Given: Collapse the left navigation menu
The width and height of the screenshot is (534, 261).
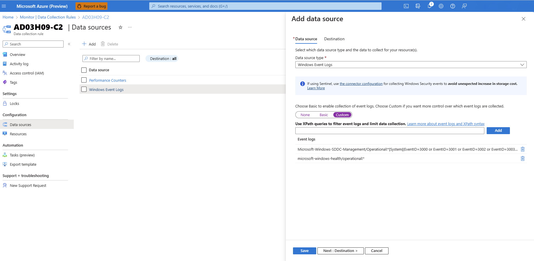Looking at the screenshot, I should coord(69,44).
